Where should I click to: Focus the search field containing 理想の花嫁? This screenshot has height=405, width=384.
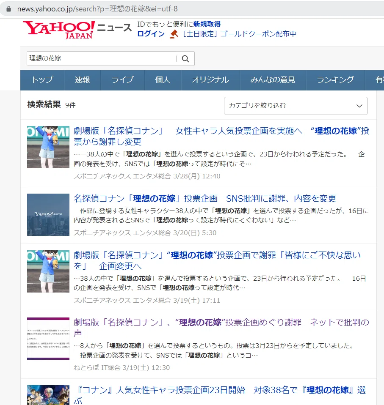(x=101, y=59)
